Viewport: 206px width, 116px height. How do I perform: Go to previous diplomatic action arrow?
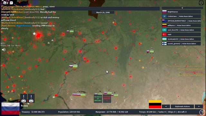click(x=166, y=106)
